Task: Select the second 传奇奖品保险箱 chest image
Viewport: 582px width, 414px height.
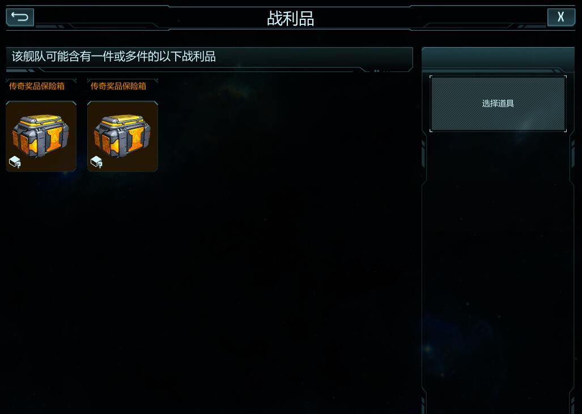Action: (122, 136)
